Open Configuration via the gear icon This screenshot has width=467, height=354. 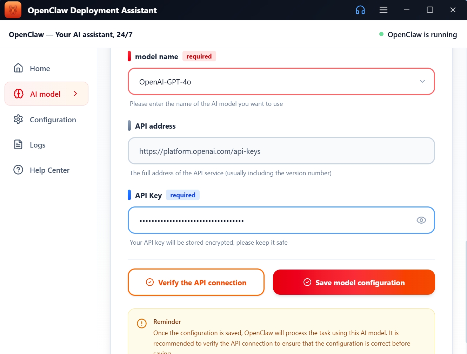click(18, 120)
